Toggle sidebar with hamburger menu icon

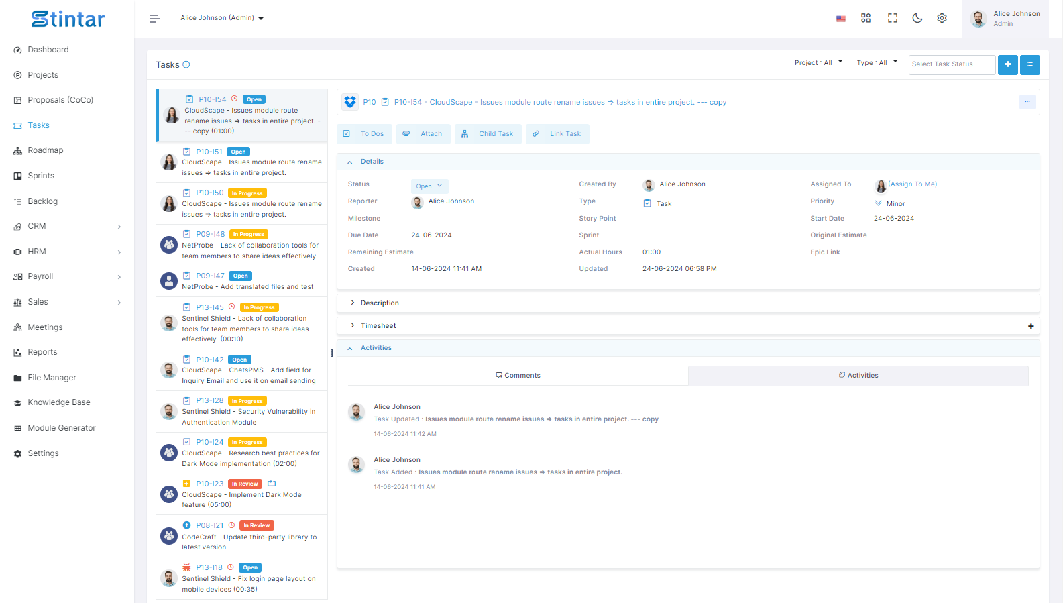coord(154,19)
